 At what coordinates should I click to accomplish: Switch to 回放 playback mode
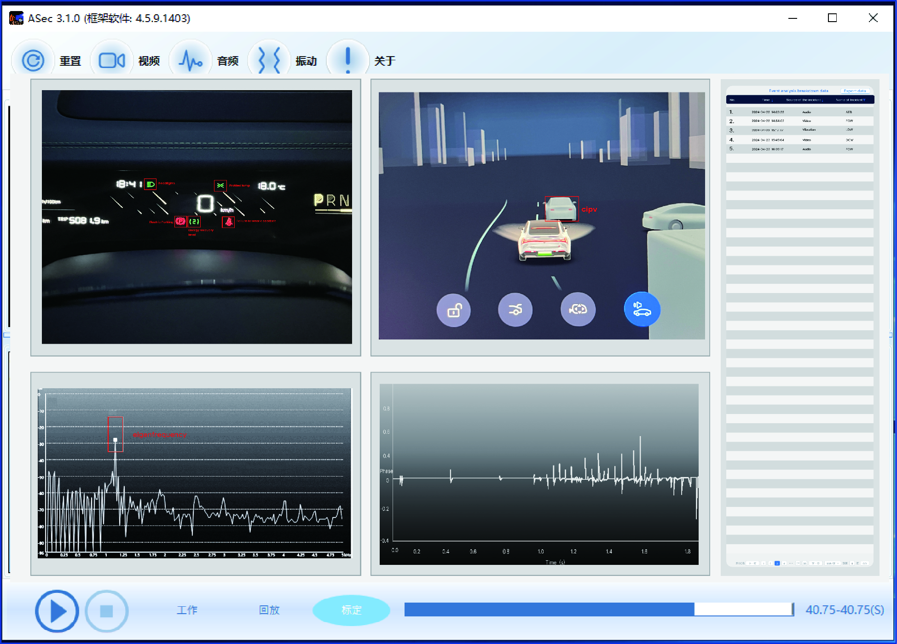click(x=269, y=610)
